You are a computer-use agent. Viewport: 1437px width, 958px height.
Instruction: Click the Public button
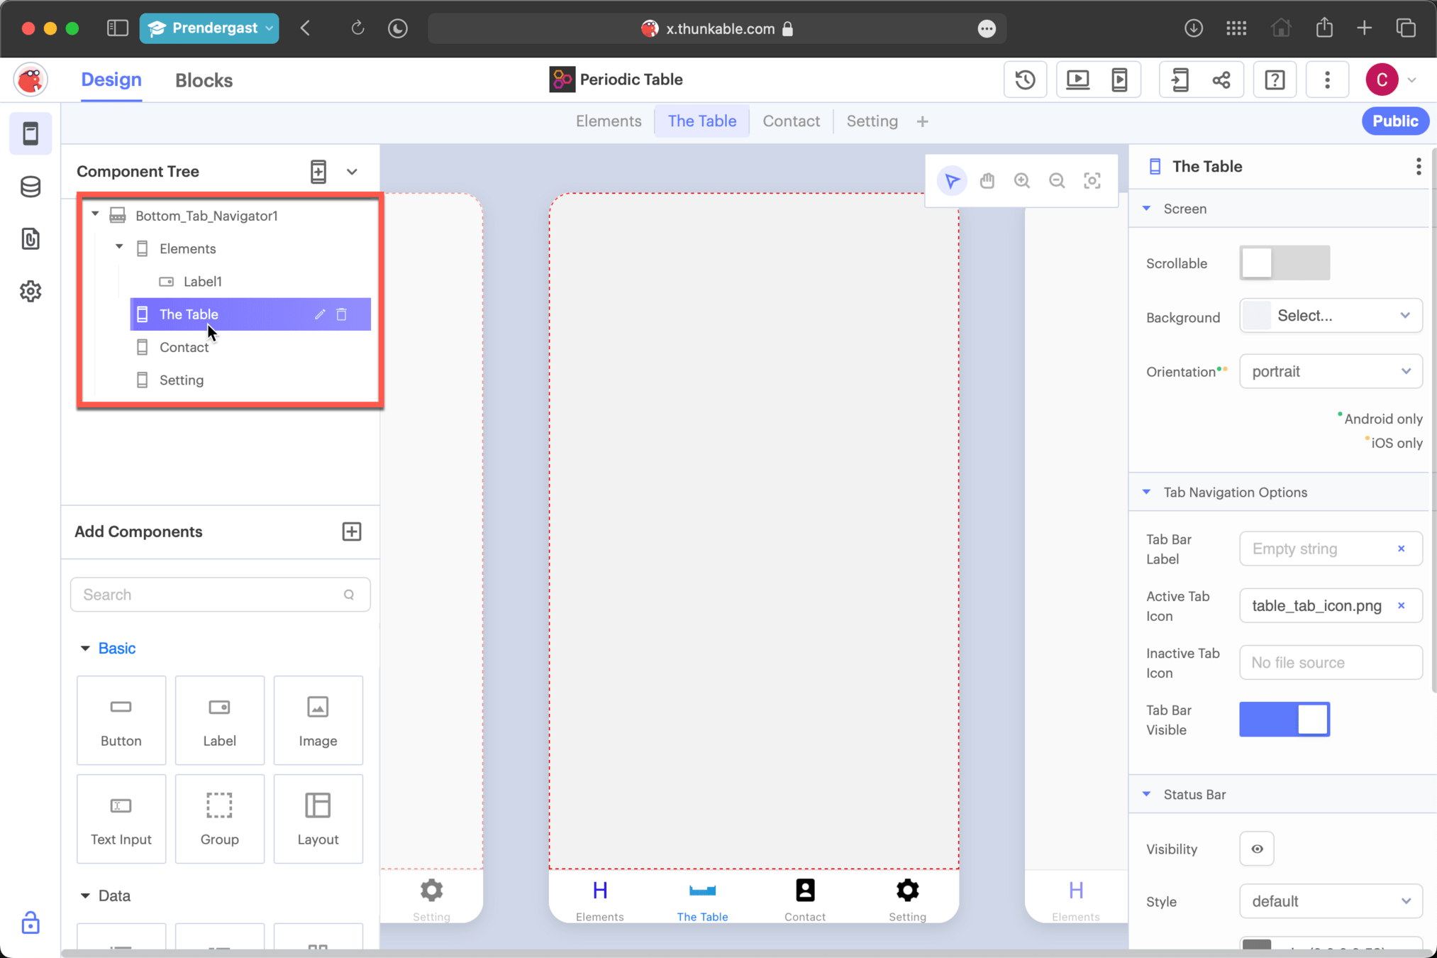point(1394,121)
